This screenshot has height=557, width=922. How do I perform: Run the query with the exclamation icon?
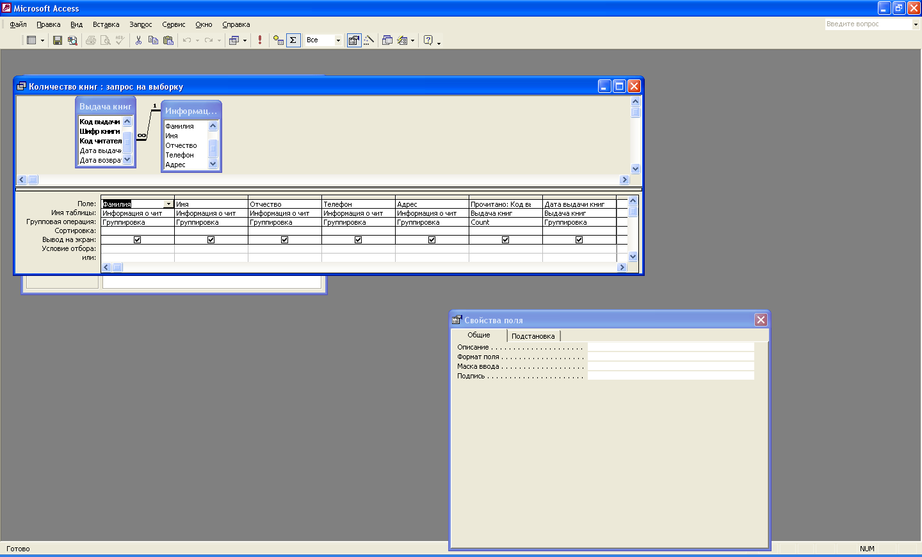[260, 40]
